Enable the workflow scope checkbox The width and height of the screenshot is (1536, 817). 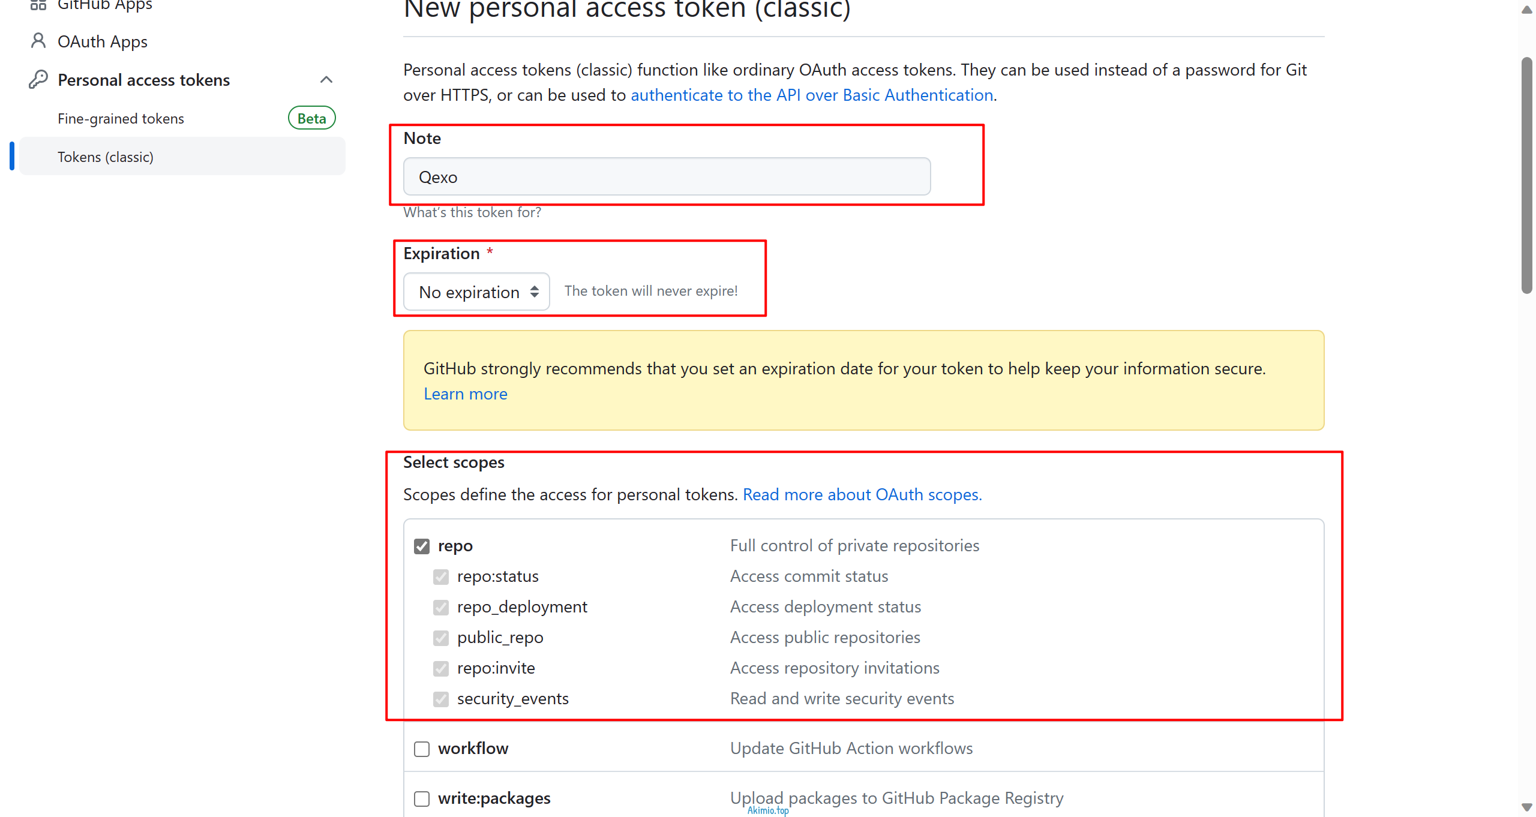(x=422, y=748)
